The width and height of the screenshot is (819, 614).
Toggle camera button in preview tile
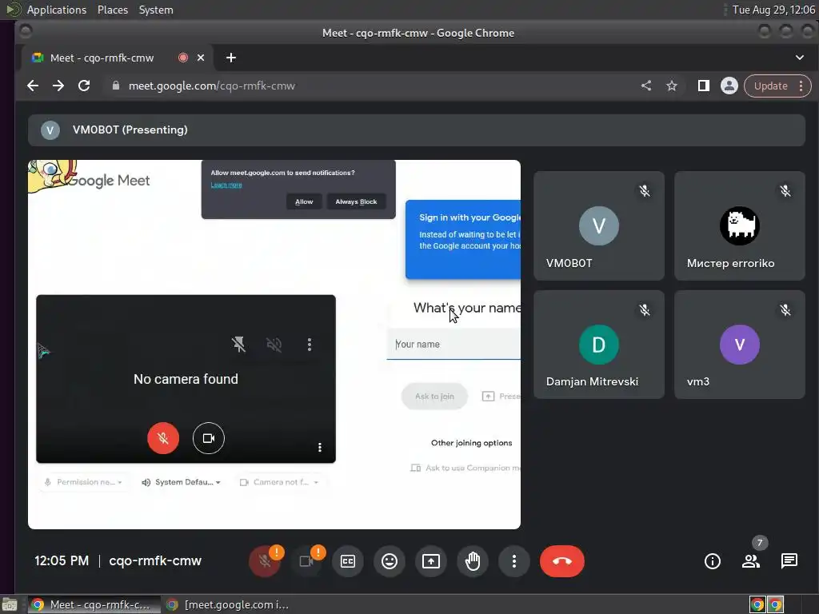coord(209,438)
